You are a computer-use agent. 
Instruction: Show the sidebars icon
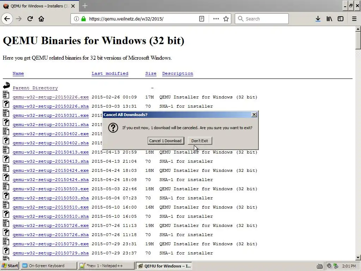(x=341, y=19)
